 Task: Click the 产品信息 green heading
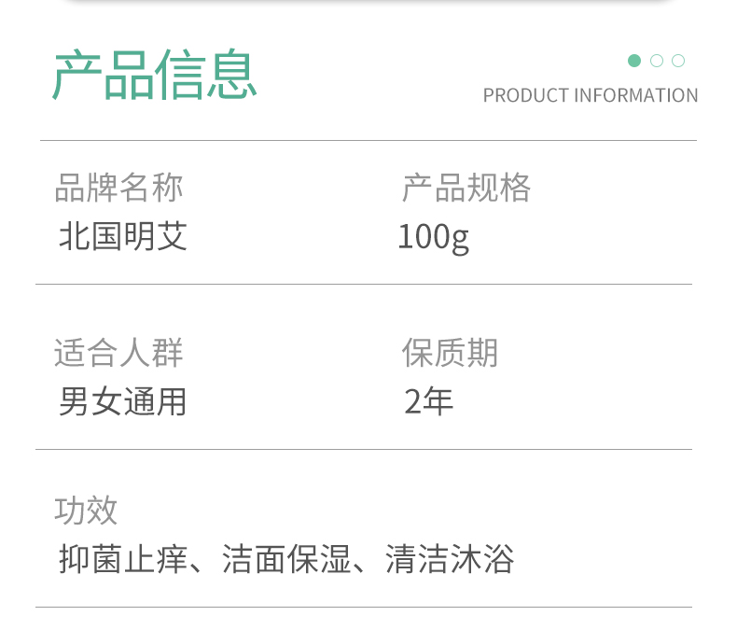[155, 75]
